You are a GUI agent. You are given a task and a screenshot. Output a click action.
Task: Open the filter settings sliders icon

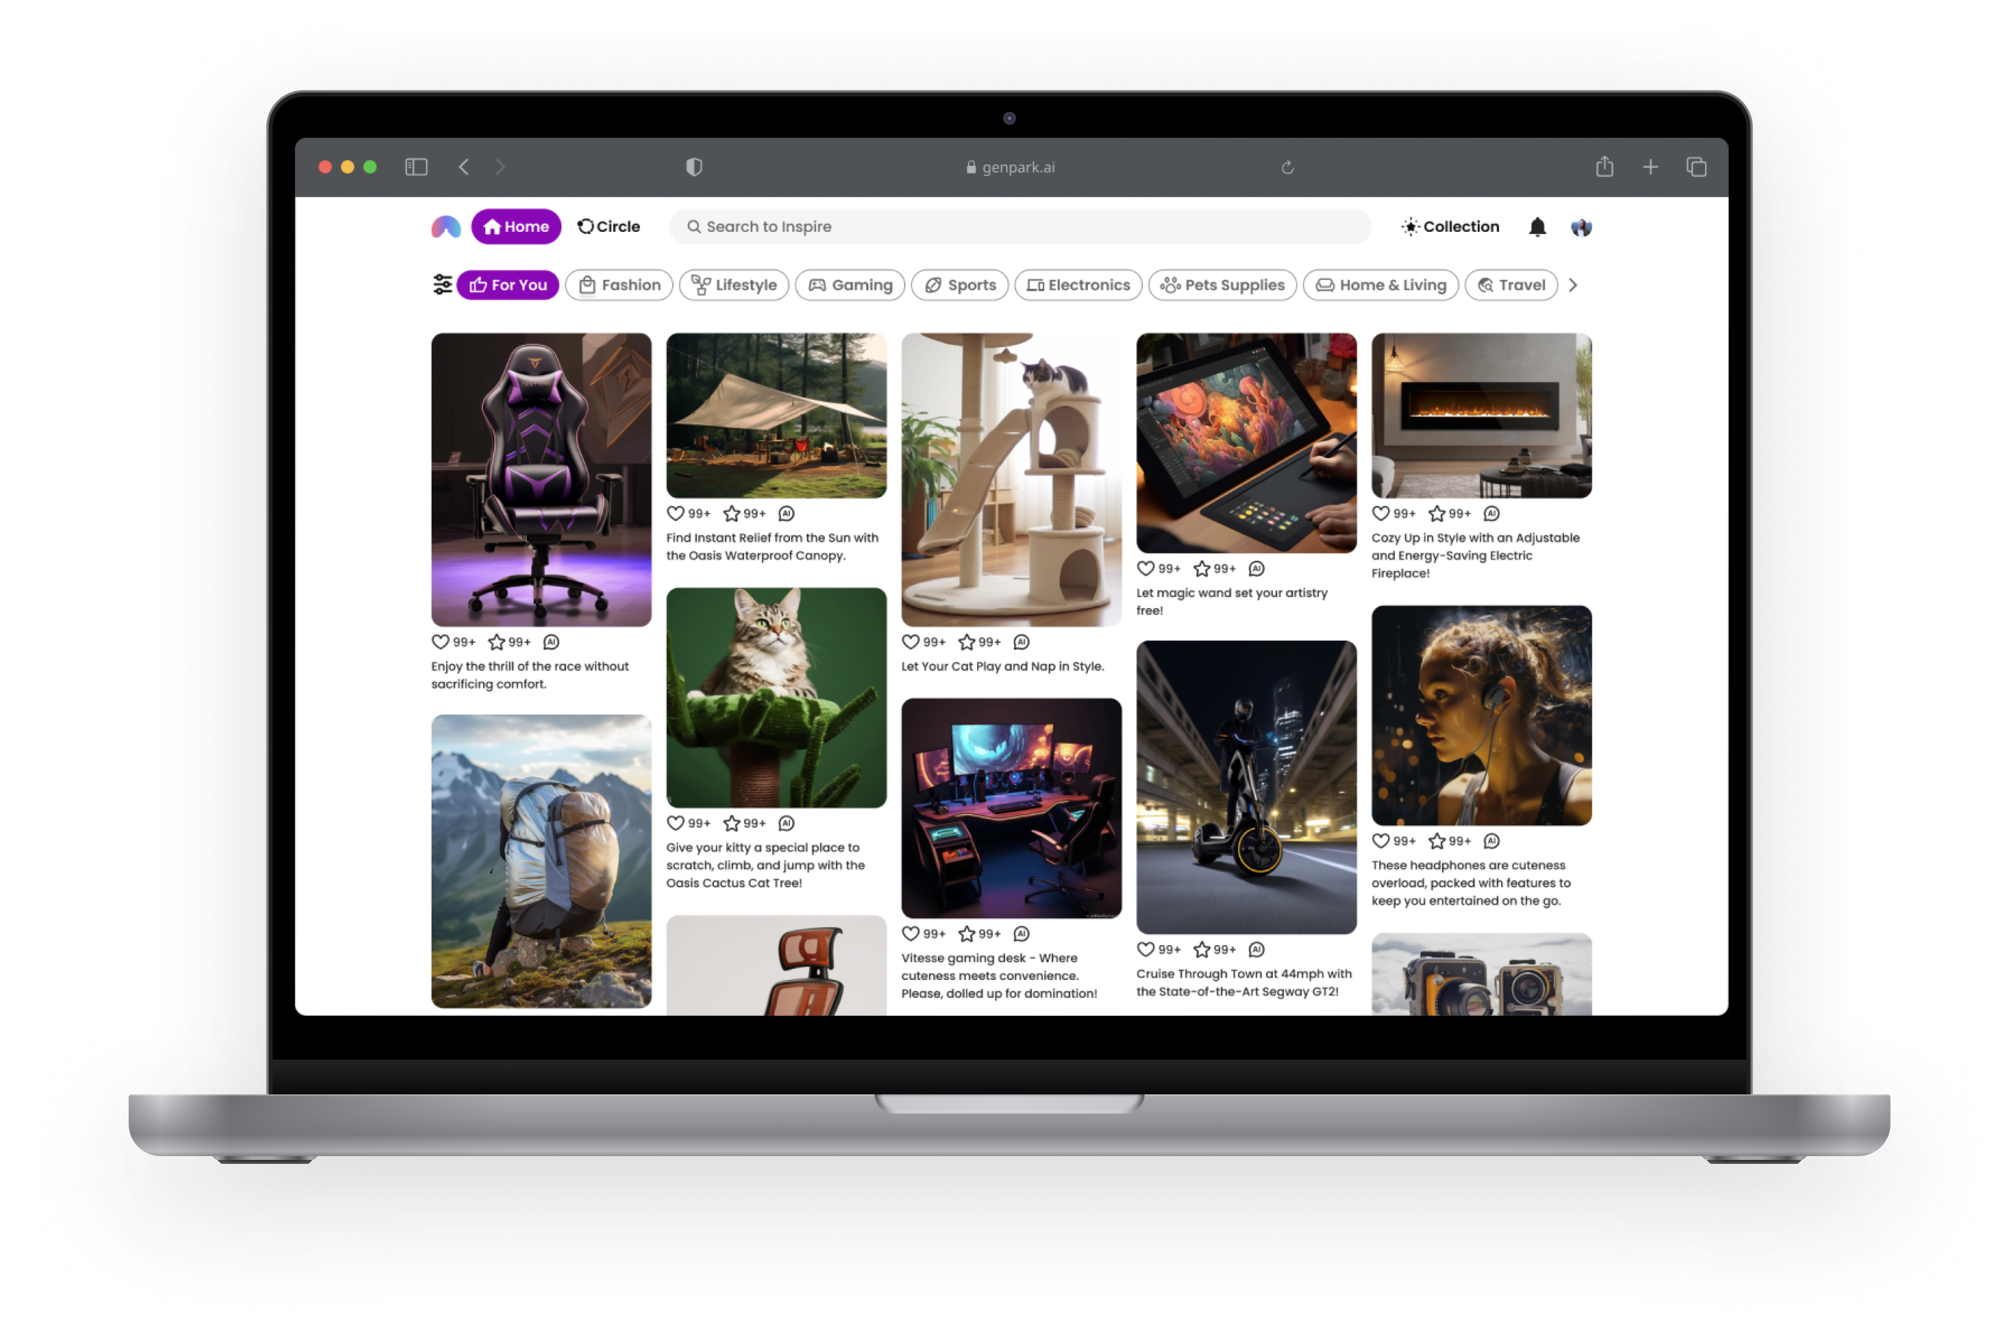pyautogui.click(x=442, y=284)
